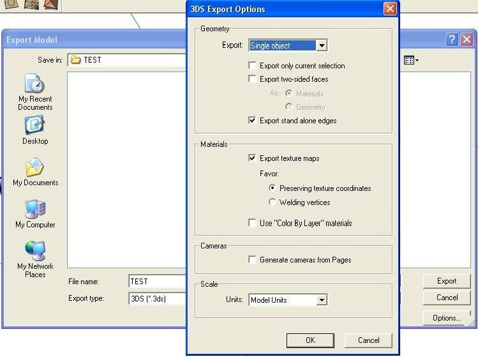Click the help question mark in Export Model

452,40
